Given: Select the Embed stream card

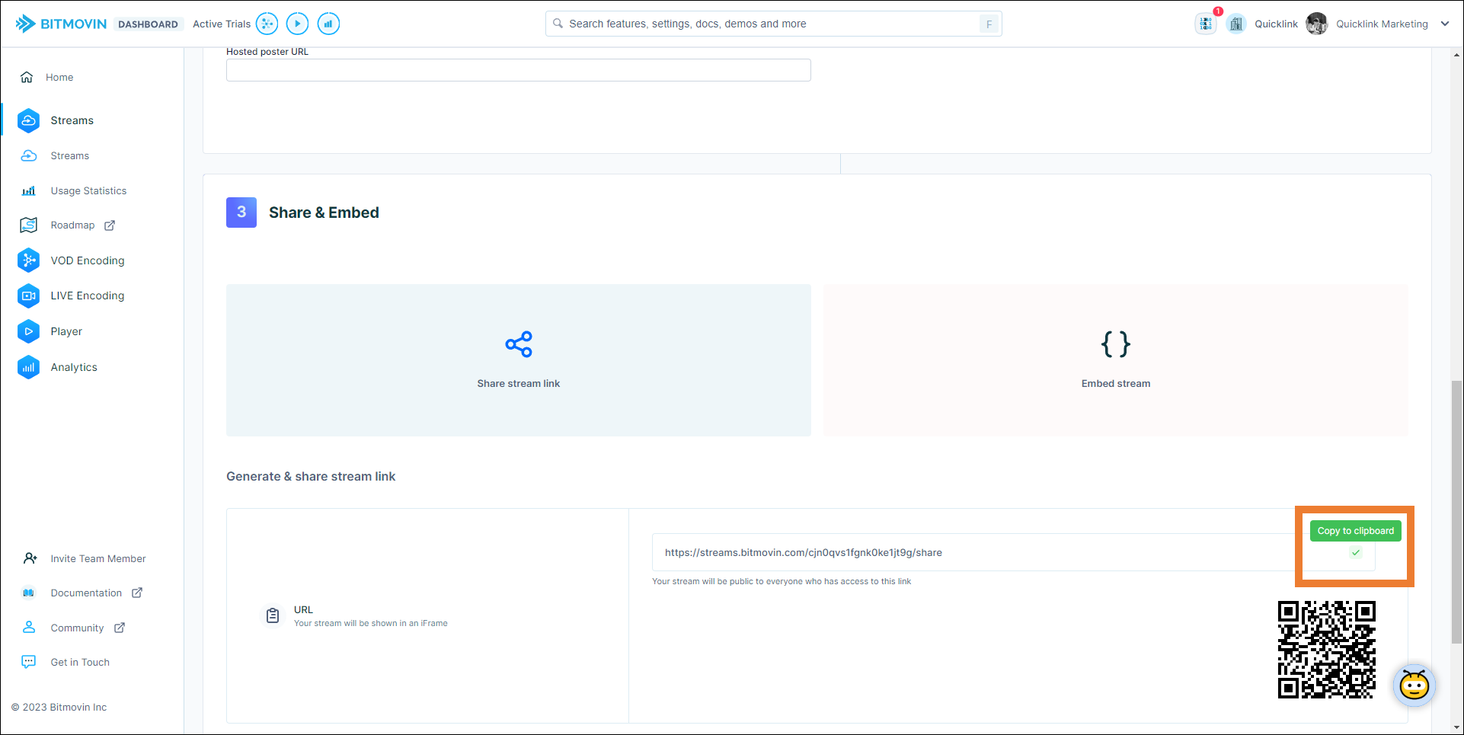Looking at the screenshot, I should [x=1115, y=360].
